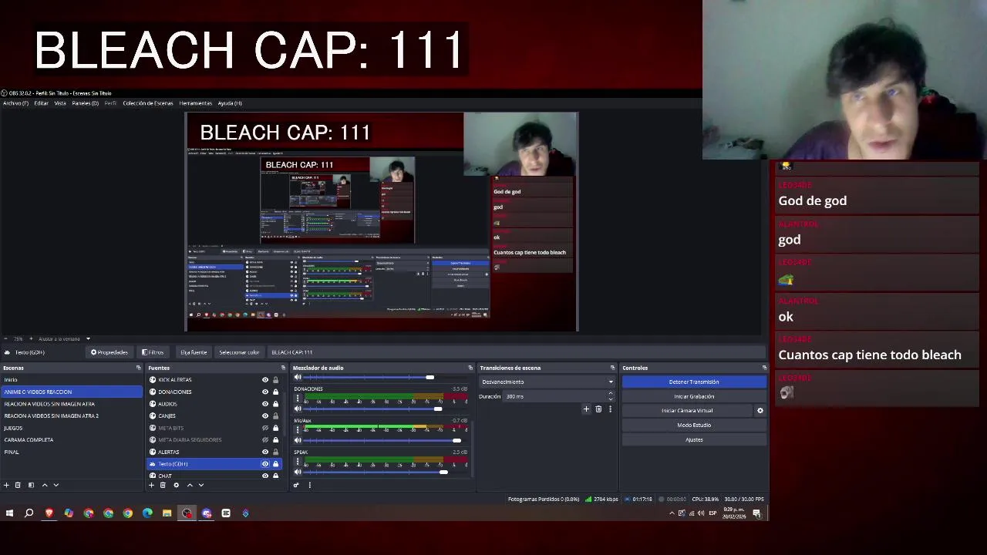
Task: Open Ajustes settings button
Action: tap(694, 440)
